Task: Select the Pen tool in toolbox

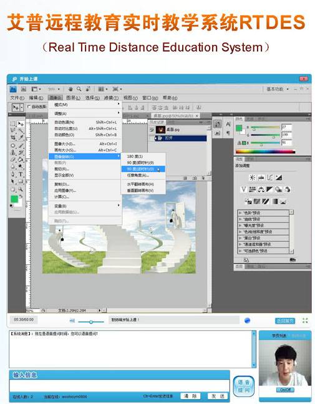Action: pos(12,175)
